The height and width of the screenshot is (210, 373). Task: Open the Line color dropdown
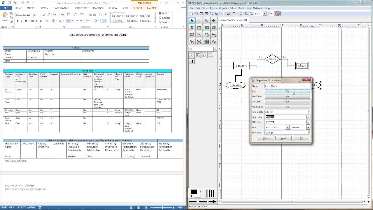[308, 117]
